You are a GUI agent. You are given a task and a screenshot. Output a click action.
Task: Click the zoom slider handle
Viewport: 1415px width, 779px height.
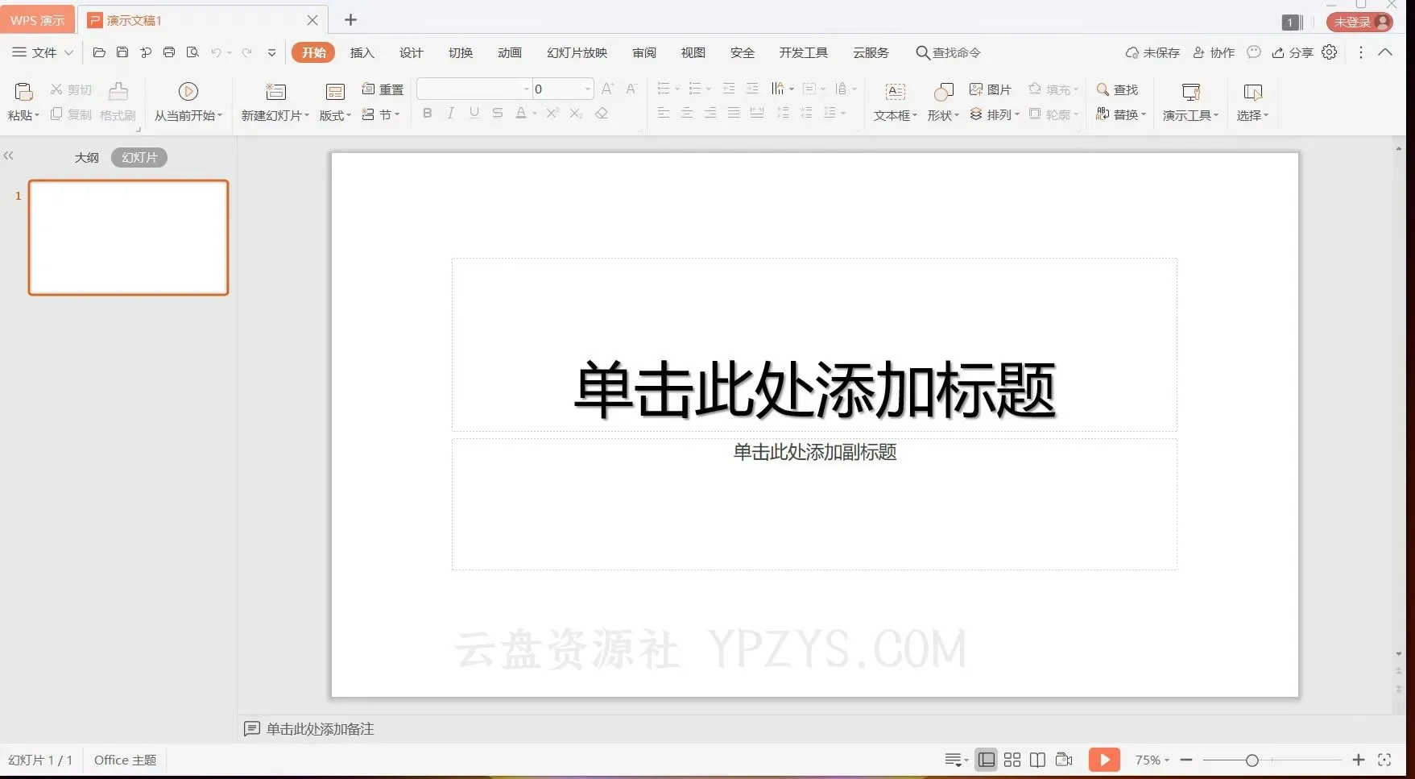click(x=1252, y=760)
